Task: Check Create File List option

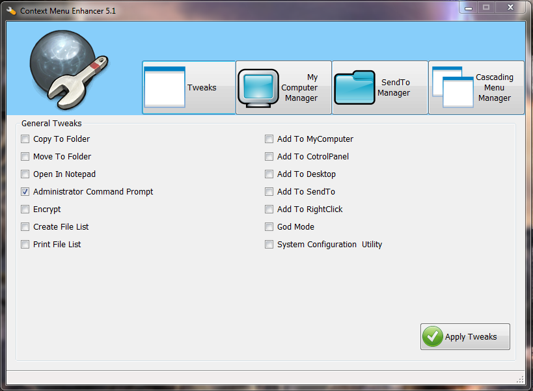Action: coord(25,227)
